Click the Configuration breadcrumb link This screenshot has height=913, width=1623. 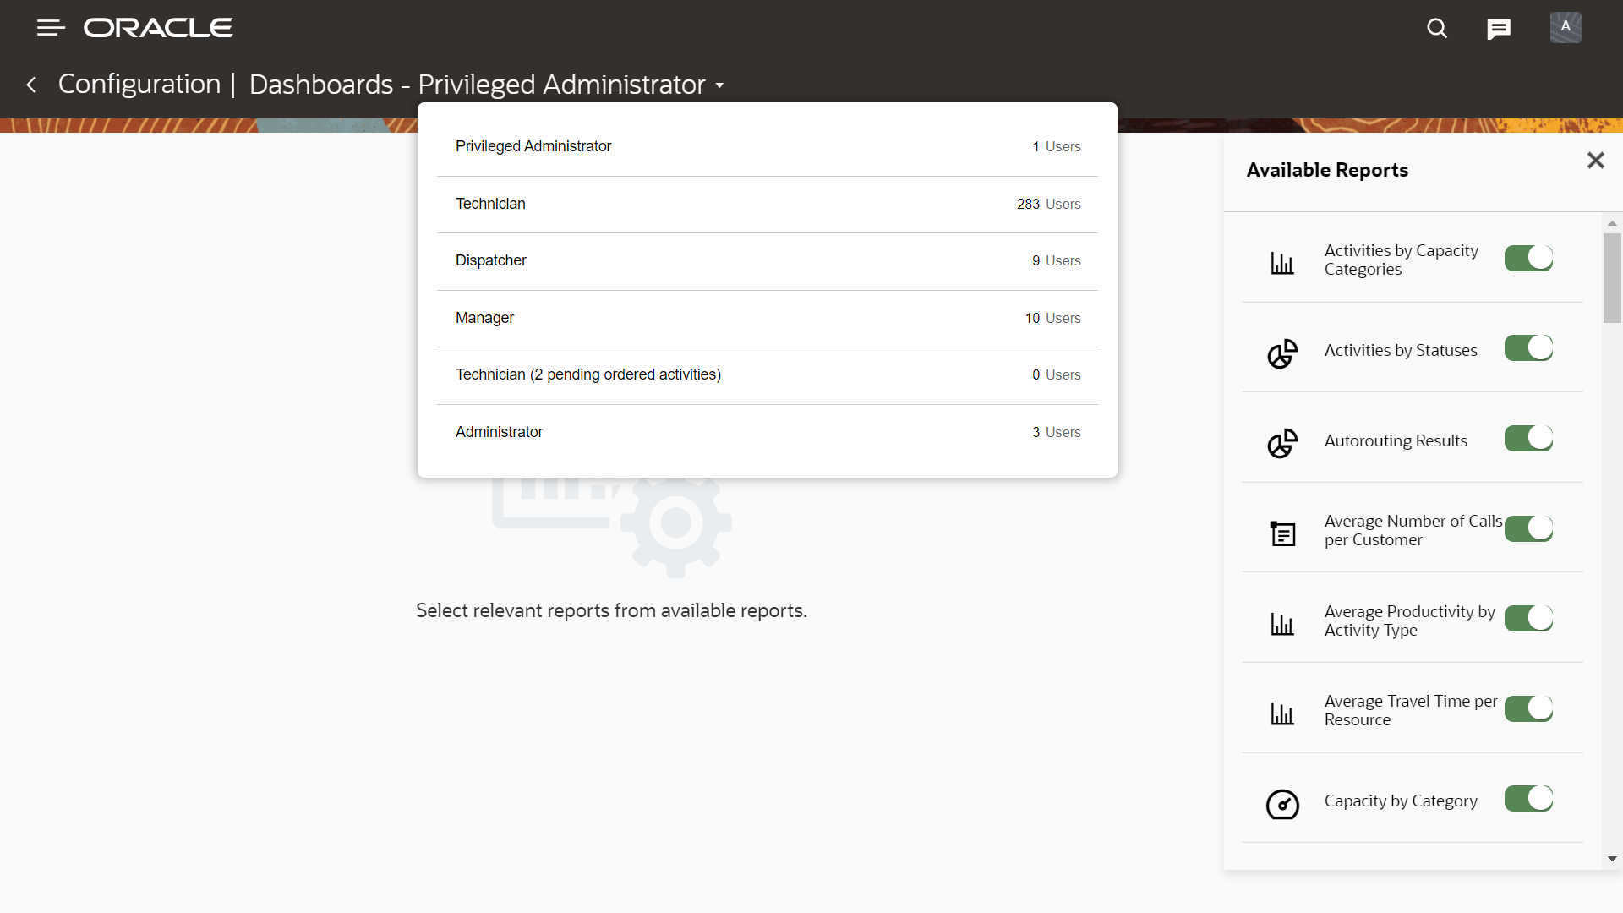click(x=139, y=85)
